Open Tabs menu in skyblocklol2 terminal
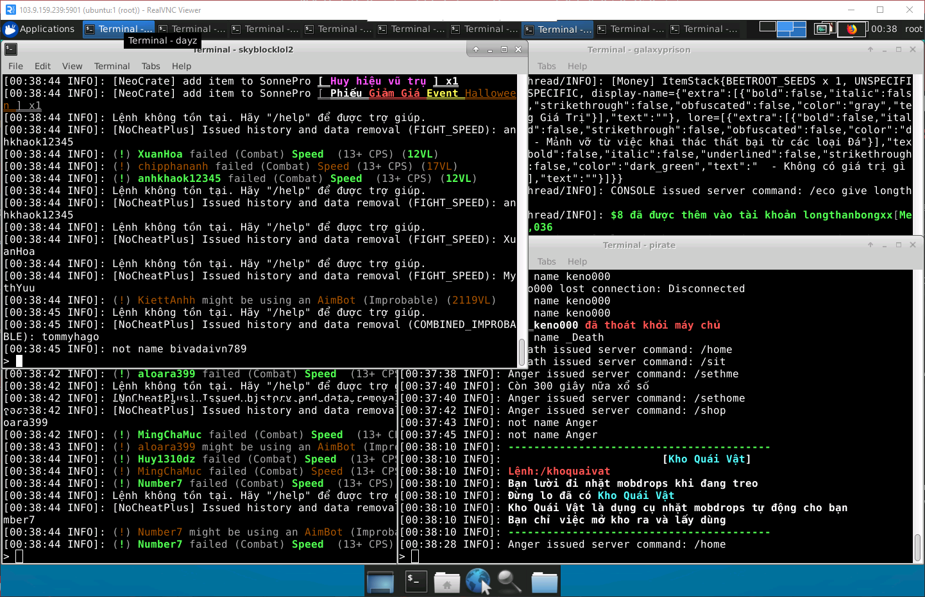This screenshot has width=925, height=597. click(151, 66)
